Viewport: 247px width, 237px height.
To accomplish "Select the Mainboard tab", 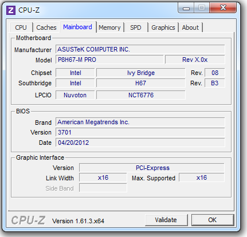I will point(77,27).
